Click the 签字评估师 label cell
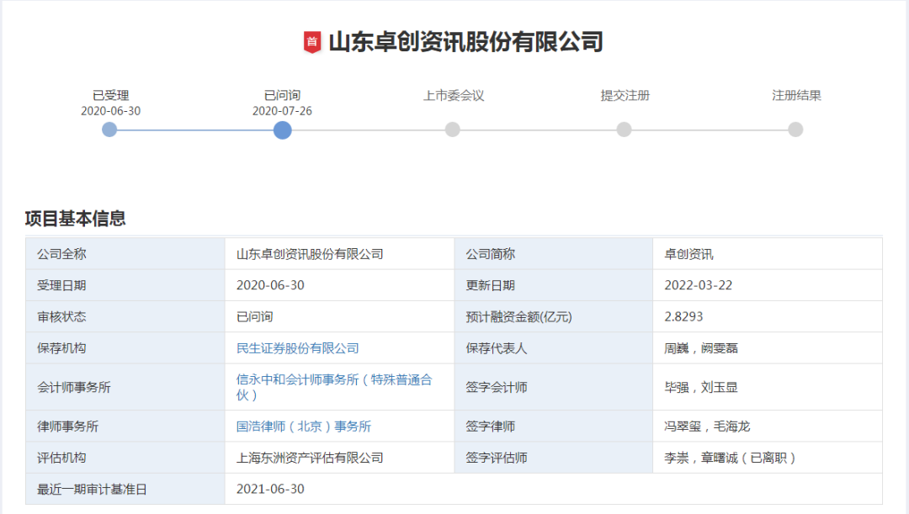The height and width of the screenshot is (514, 909). pyautogui.click(x=554, y=458)
